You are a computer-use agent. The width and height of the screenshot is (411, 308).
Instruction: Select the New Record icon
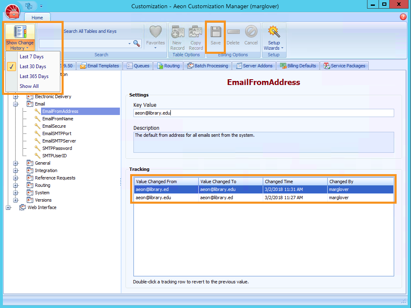(177, 36)
